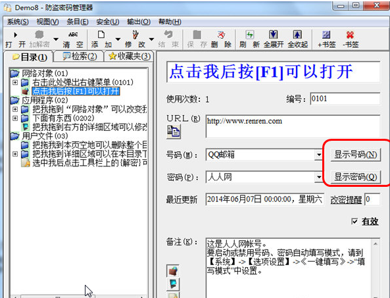Click the 显示号码(N) button
The width and height of the screenshot is (390, 298).
pos(356,155)
